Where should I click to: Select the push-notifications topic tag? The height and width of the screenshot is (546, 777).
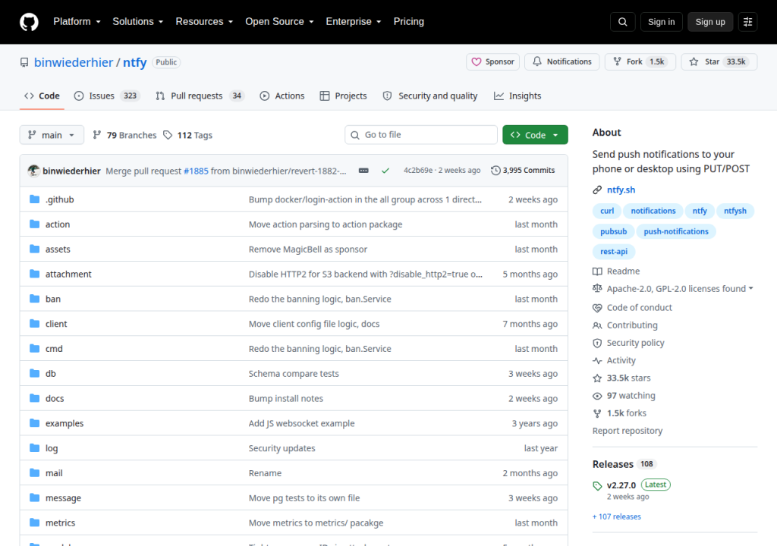point(676,231)
